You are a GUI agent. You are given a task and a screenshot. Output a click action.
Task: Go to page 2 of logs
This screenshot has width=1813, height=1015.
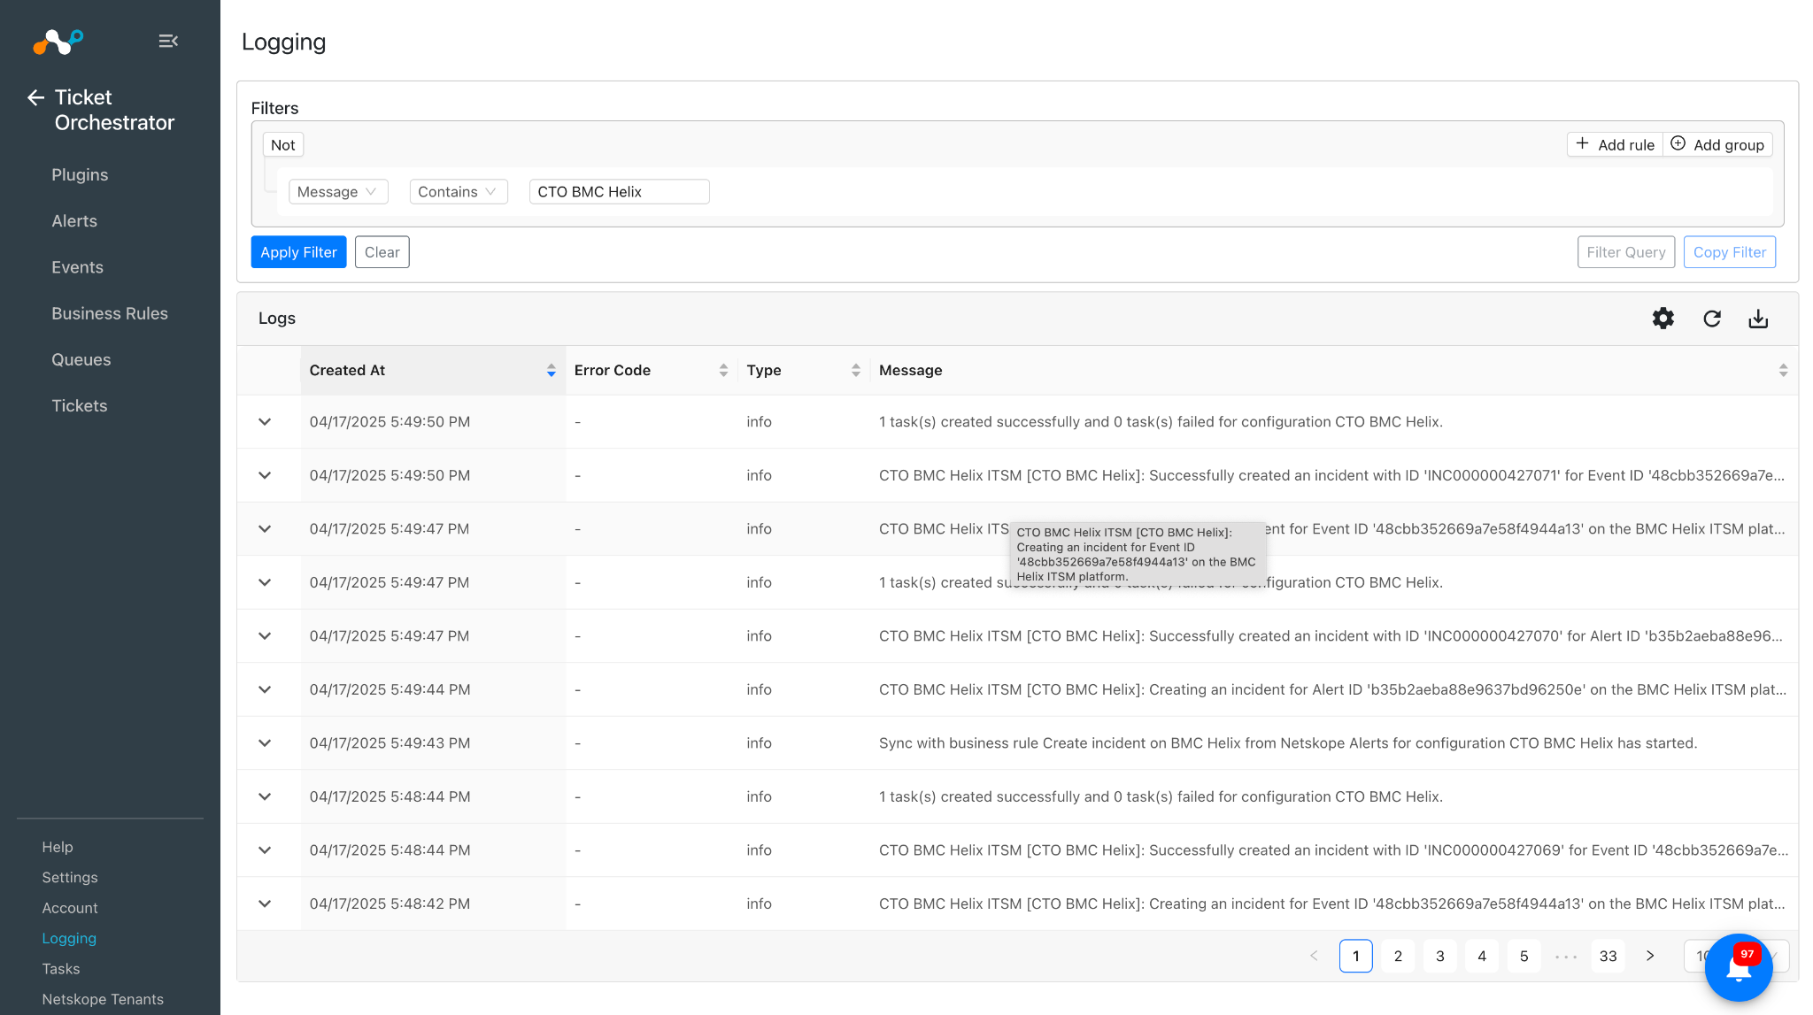coord(1398,956)
